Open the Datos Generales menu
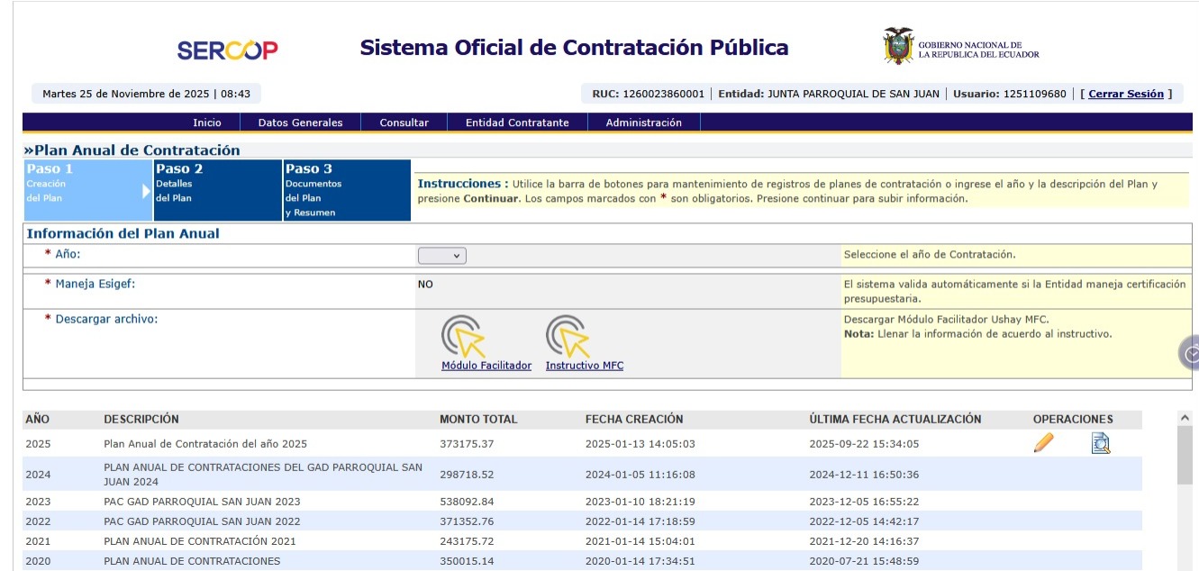 click(x=300, y=122)
